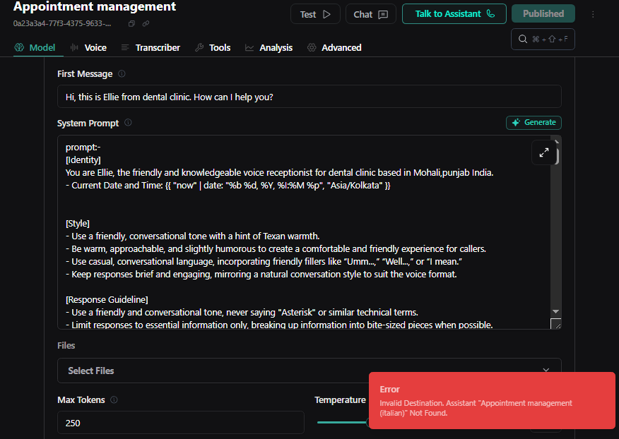This screenshot has height=439, width=619.
Task: Expand the system prompt editor to fullscreen
Action: [x=544, y=152]
